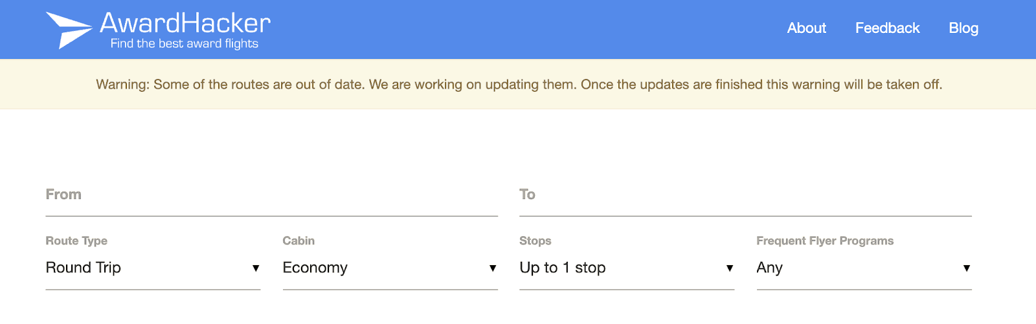1036x324 pixels.
Task: Click the arrow icon beside Any
Action: tap(967, 268)
